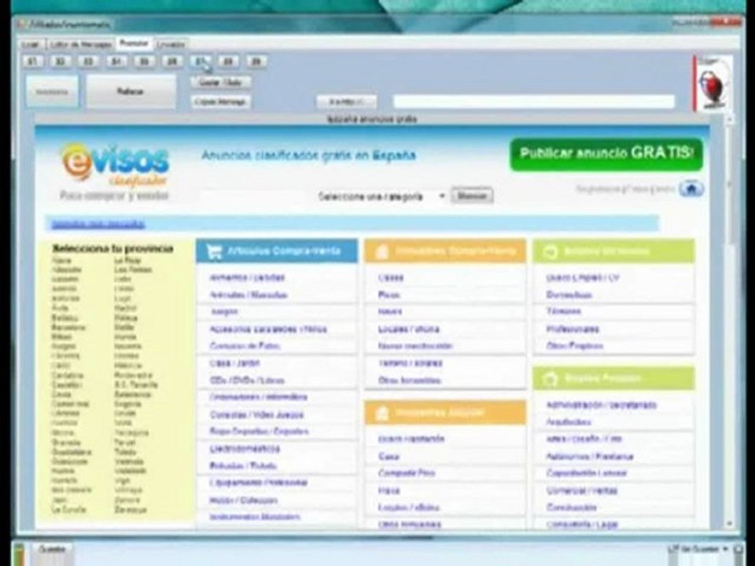
Task: Click the Buscar button next to category dropdown
Action: click(x=472, y=196)
